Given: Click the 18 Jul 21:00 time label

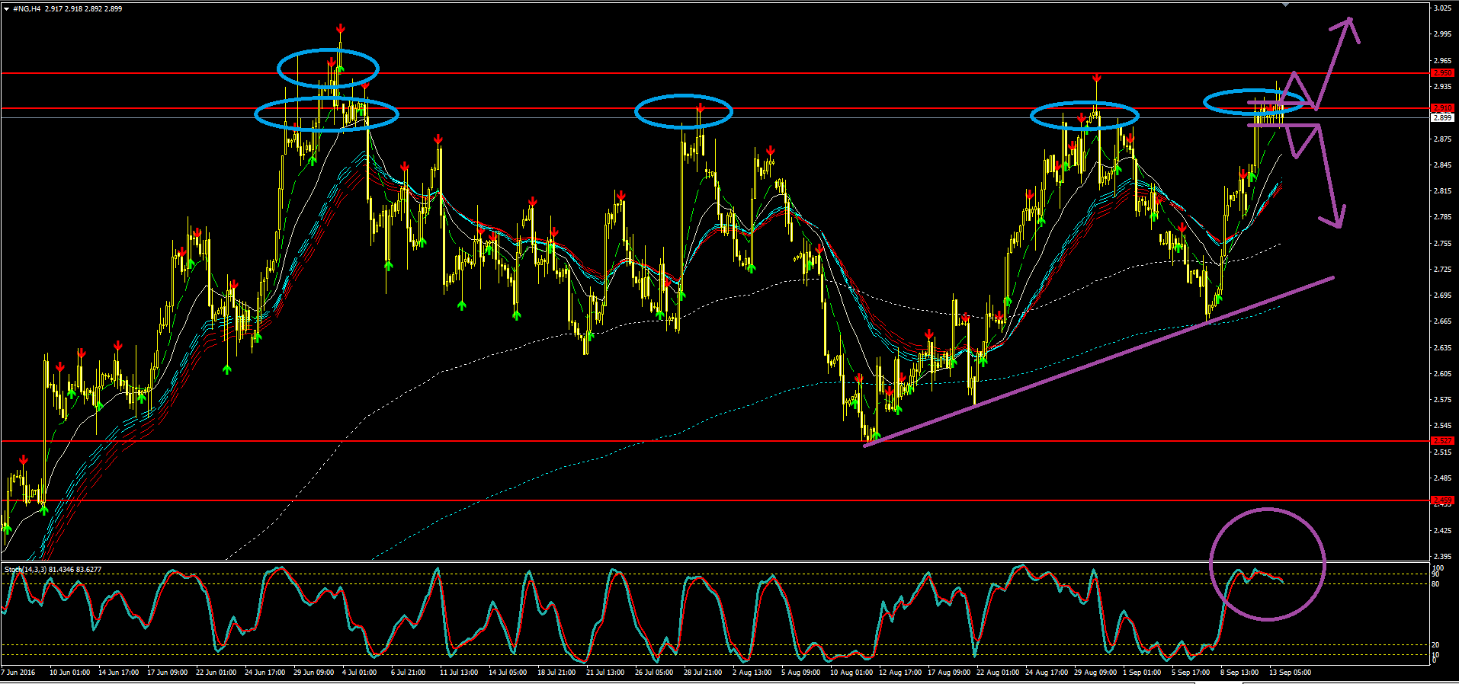Looking at the screenshot, I should (x=556, y=673).
